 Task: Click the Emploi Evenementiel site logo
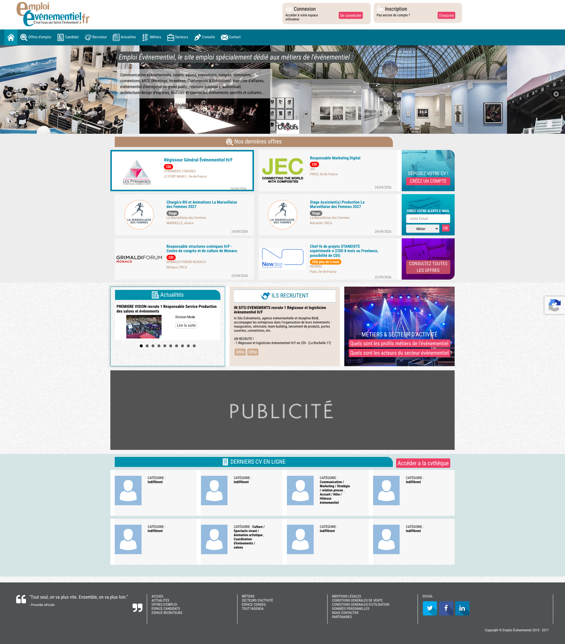pos(53,14)
